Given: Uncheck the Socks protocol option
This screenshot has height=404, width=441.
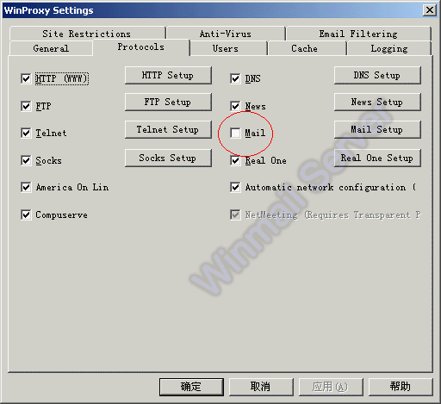Looking at the screenshot, I should (x=26, y=160).
